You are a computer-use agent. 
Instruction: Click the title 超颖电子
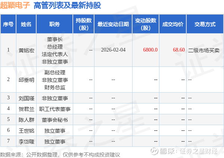15,5
